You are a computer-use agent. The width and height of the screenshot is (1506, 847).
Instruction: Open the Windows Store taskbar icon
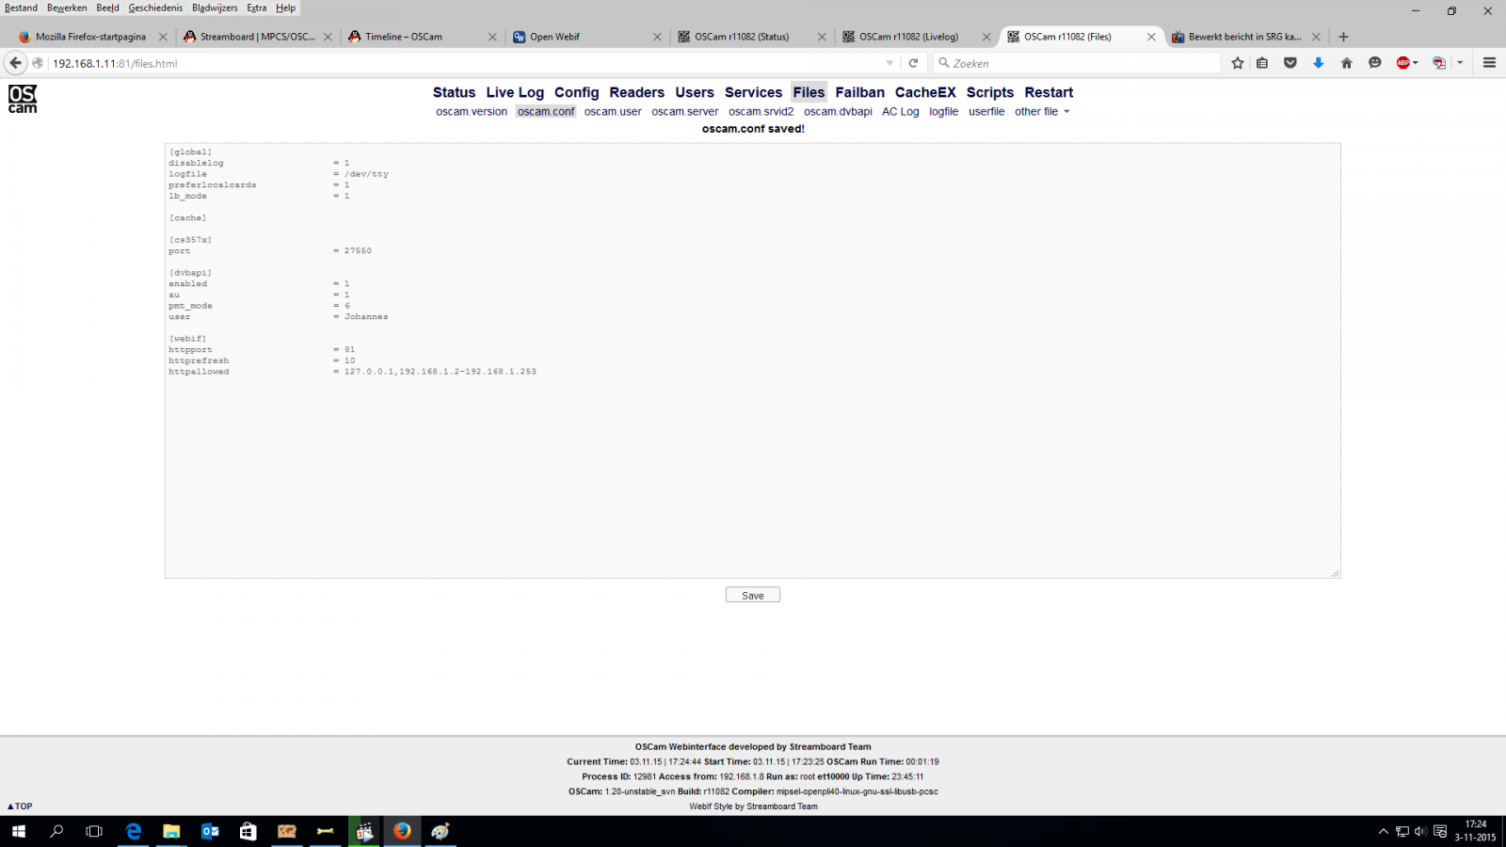(x=248, y=831)
